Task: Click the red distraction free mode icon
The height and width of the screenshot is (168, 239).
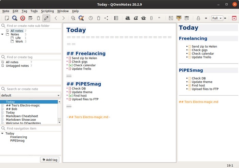Action: coord(234,18)
